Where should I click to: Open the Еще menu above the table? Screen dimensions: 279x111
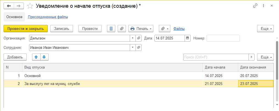[265, 57]
